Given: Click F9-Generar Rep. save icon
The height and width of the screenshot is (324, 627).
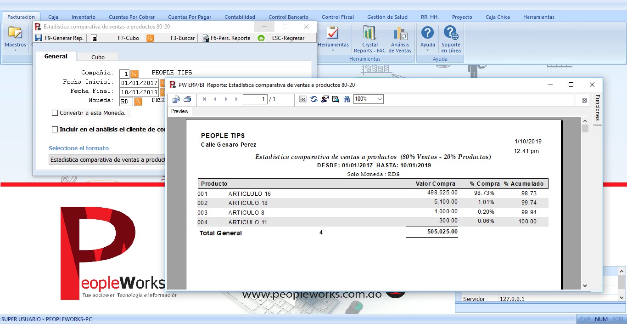Looking at the screenshot, I should click(39, 38).
